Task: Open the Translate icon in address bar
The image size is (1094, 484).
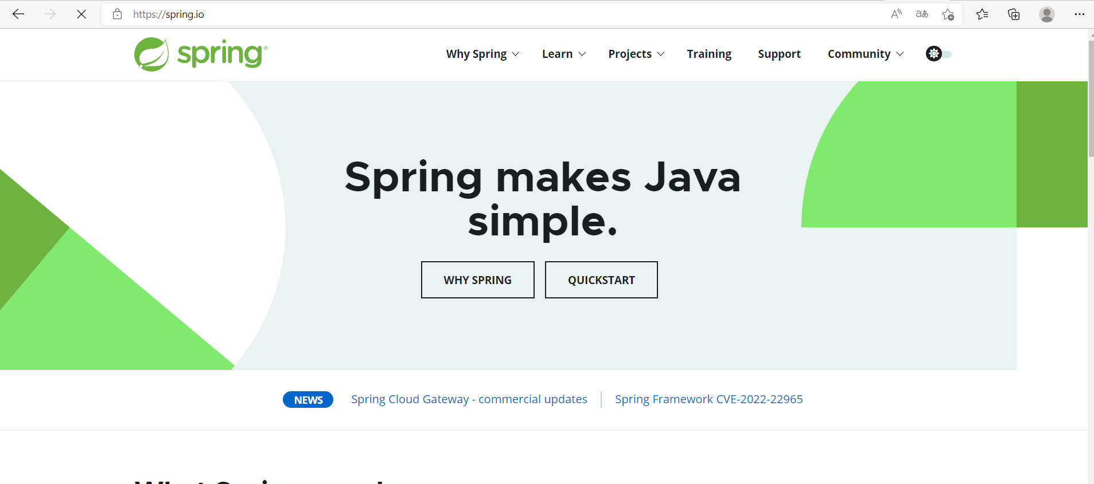Action: tap(922, 14)
